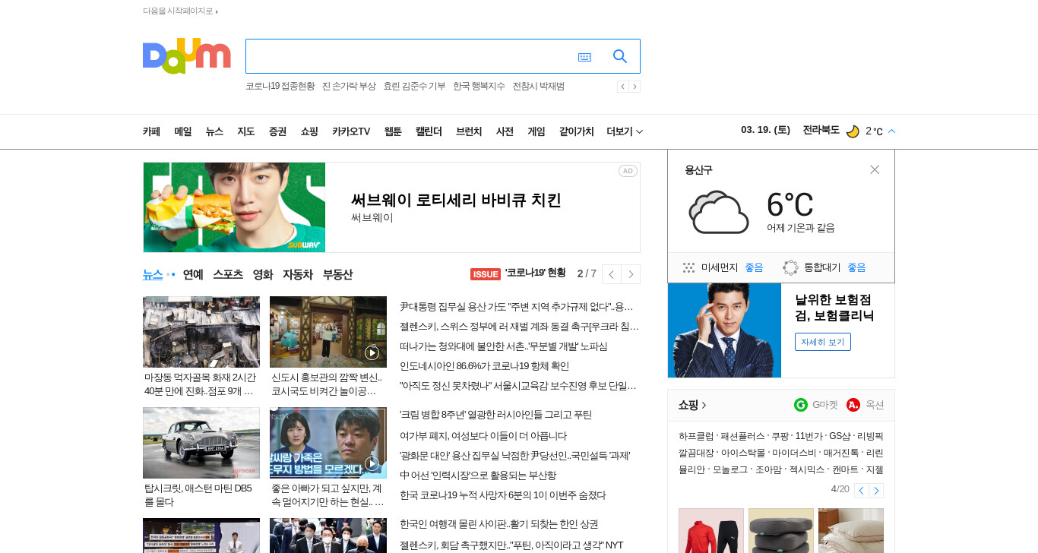Click trending keyword 효린 김준수 기부
1038x553 pixels.
point(414,87)
